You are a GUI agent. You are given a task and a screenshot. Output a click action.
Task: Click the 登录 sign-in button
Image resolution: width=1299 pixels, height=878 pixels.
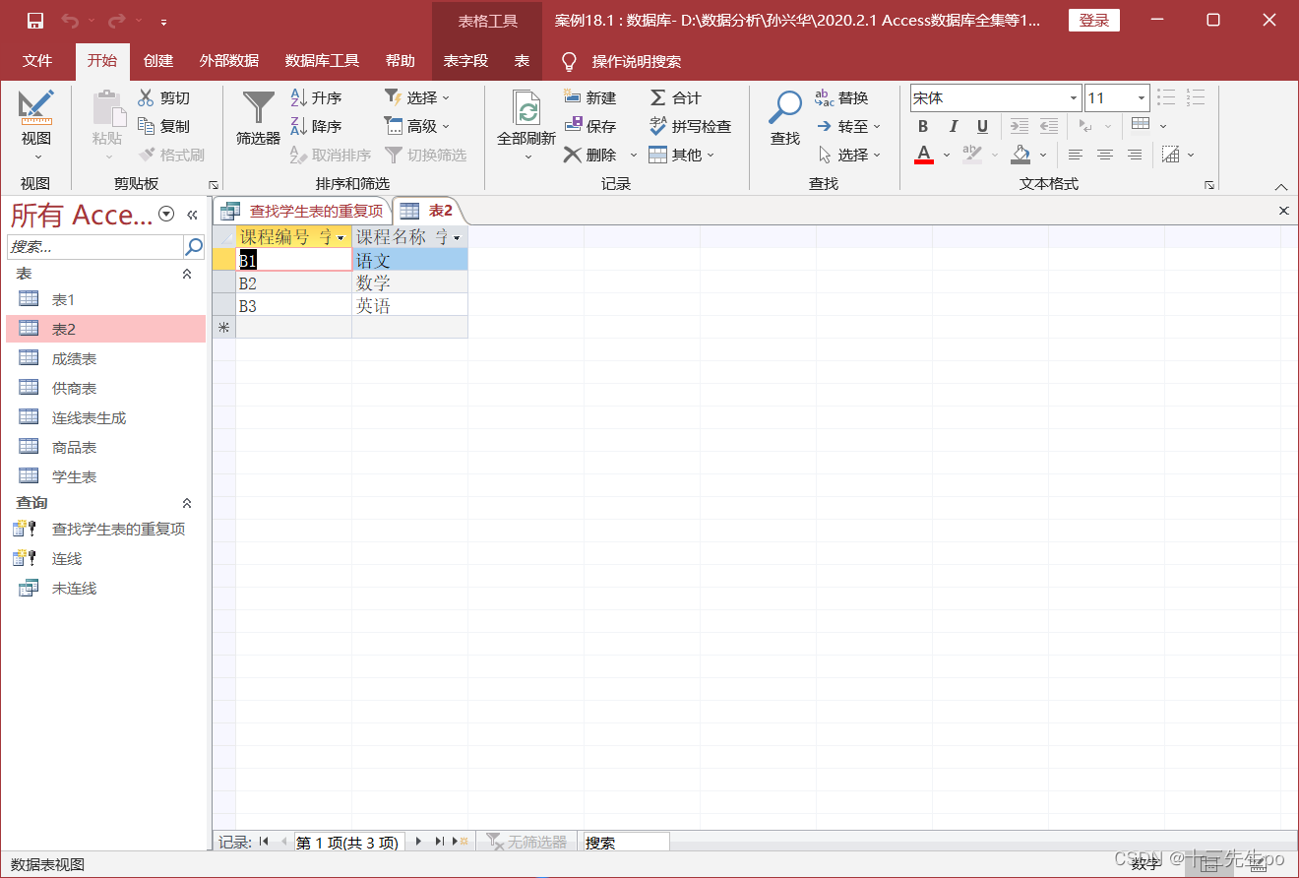pyautogui.click(x=1094, y=21)
